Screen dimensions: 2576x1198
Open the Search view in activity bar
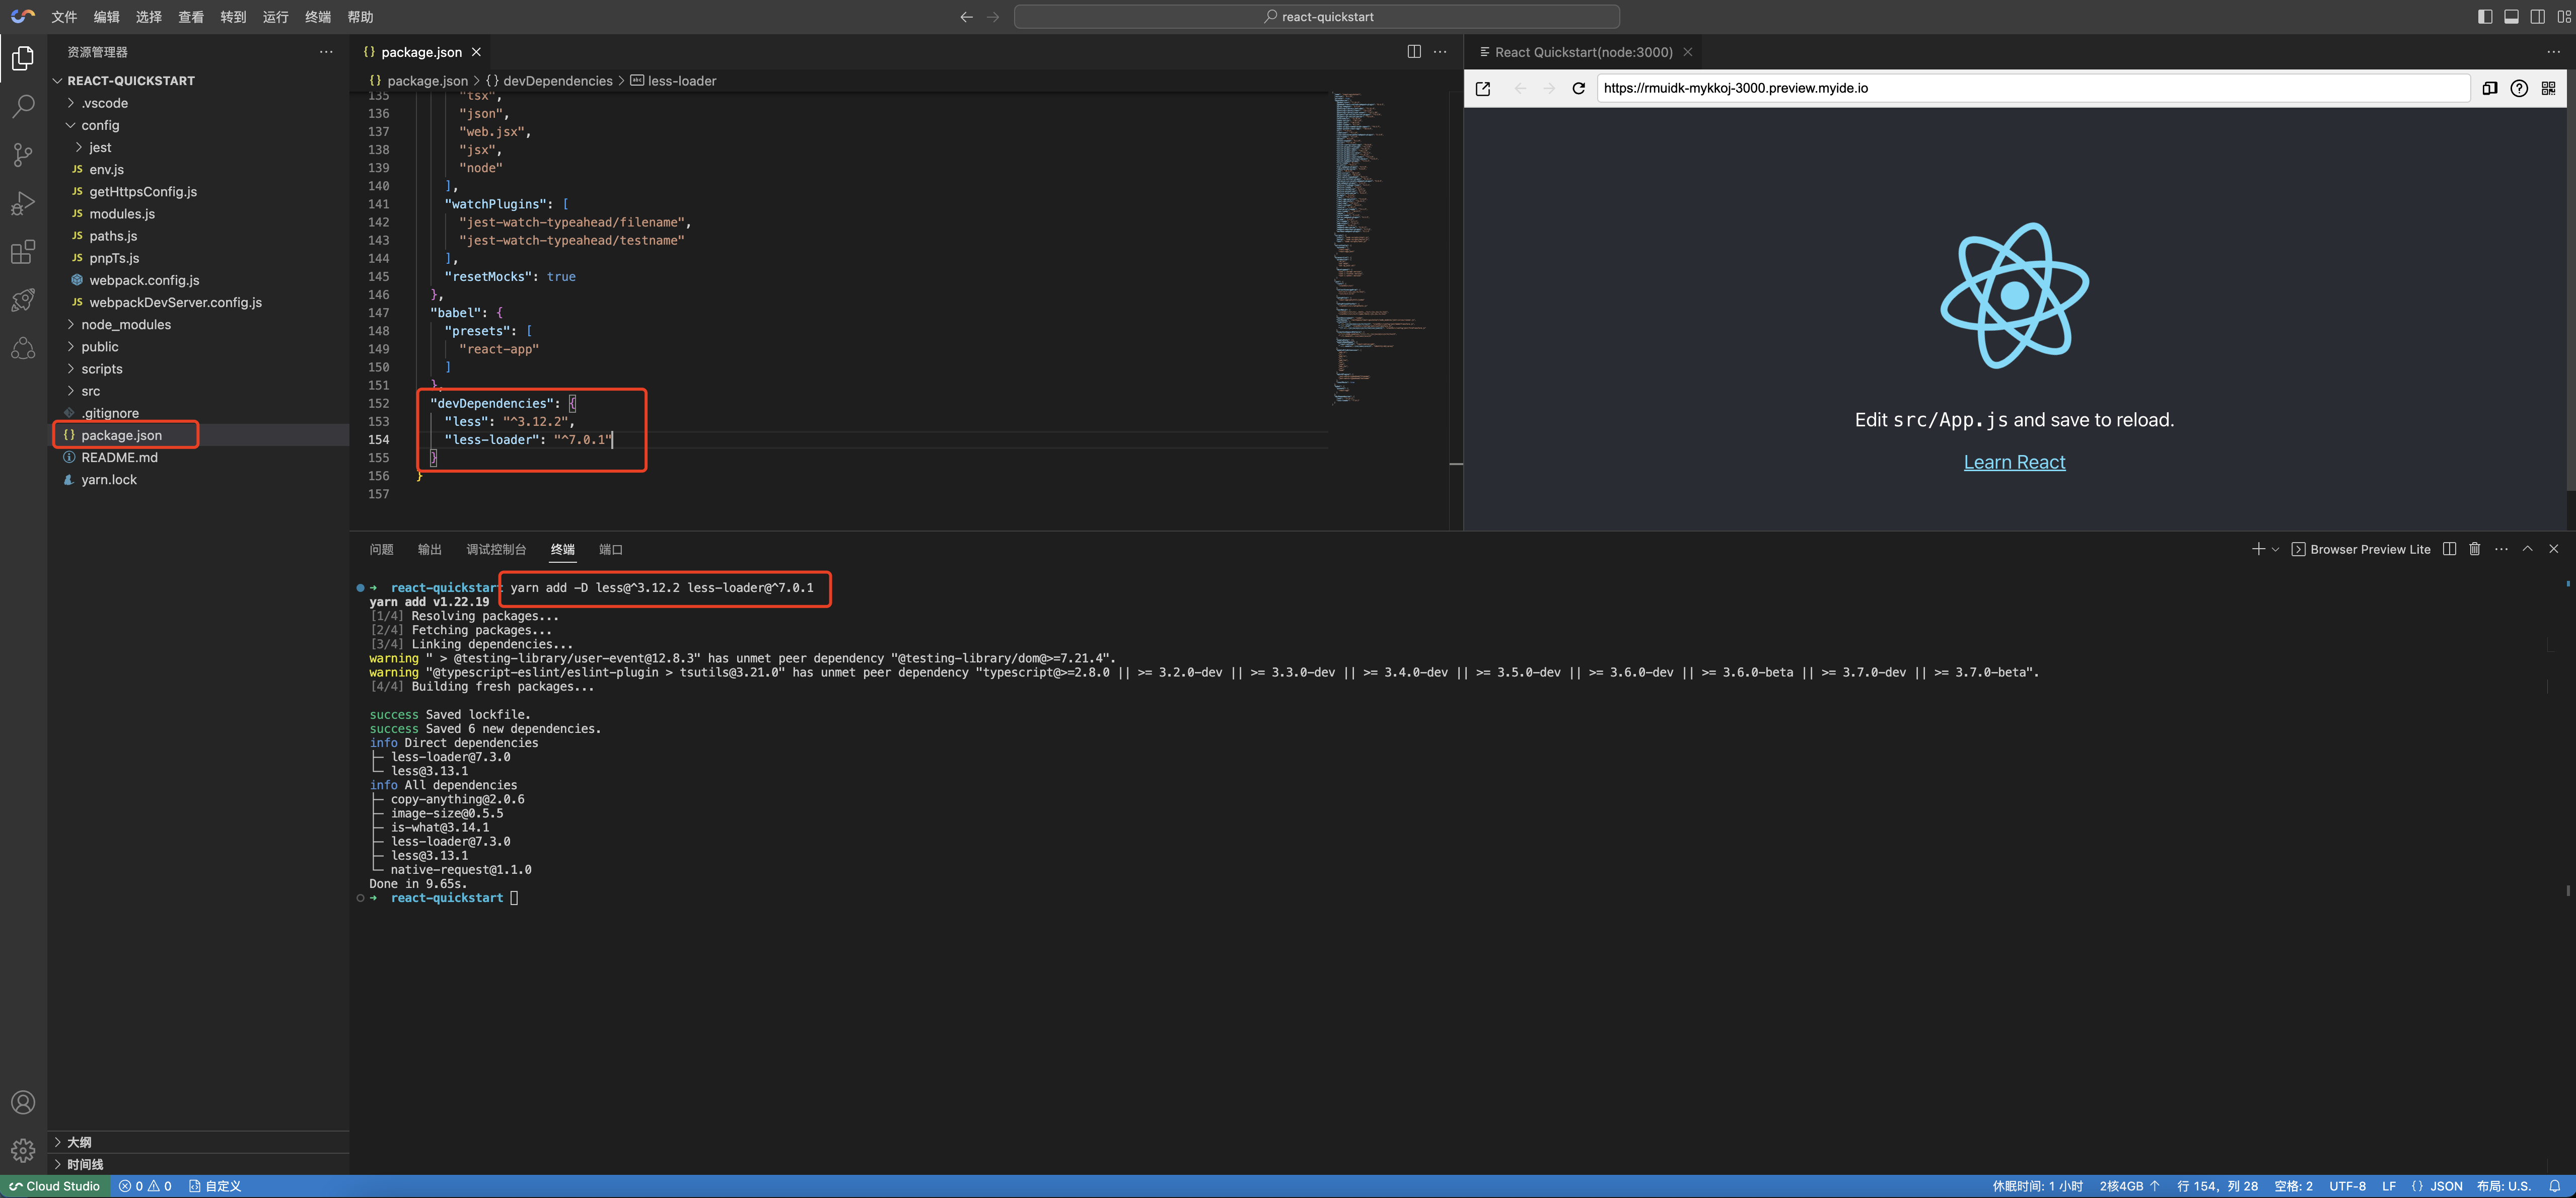(x=23, y=106)
